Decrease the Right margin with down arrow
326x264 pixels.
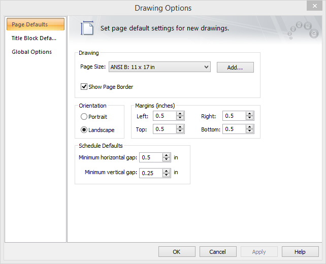click(x=249, y=118)
